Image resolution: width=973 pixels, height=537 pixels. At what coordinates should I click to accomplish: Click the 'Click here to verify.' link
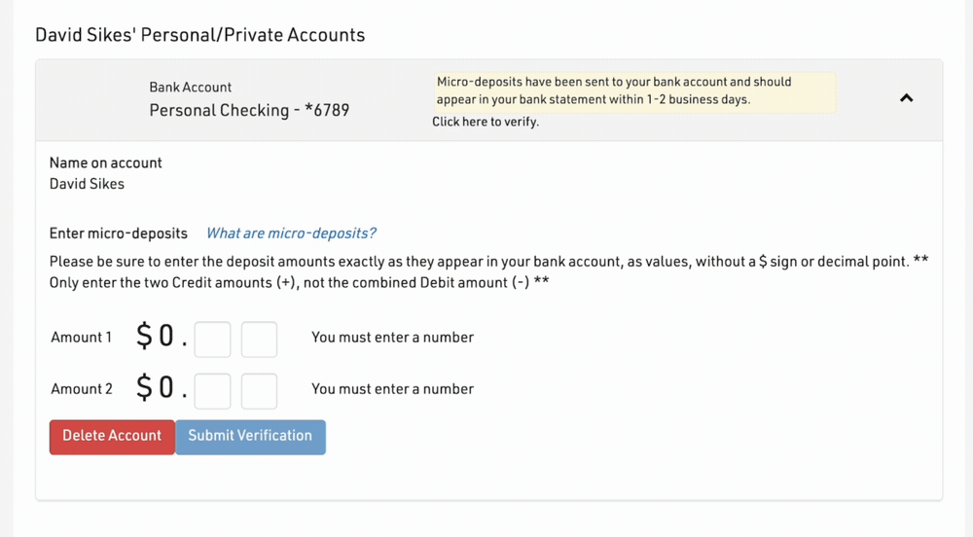(x=486, y=122)
